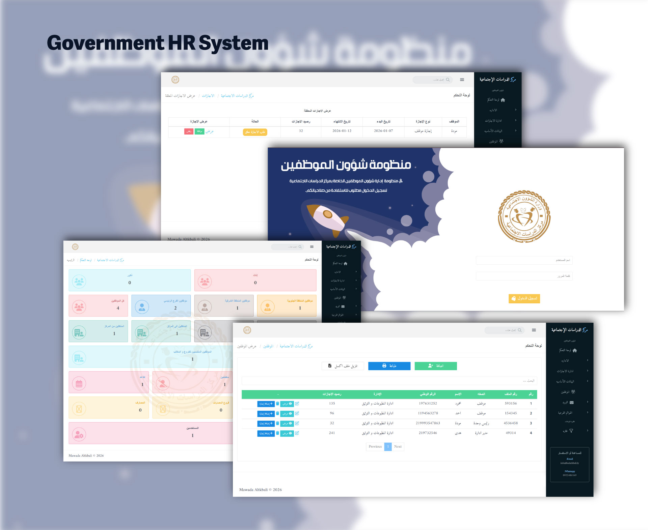
Task: Click the transferred-from-center (المنتقلين من المركز) card icon
Action: click(x=79, y=332)
